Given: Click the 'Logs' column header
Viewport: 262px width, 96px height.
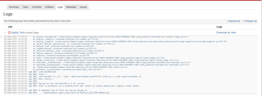Looking at the screenshot, I should (x=219, y=27).
